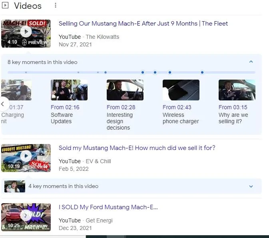Click 'Software Updates' moment label

coord(62,118)
